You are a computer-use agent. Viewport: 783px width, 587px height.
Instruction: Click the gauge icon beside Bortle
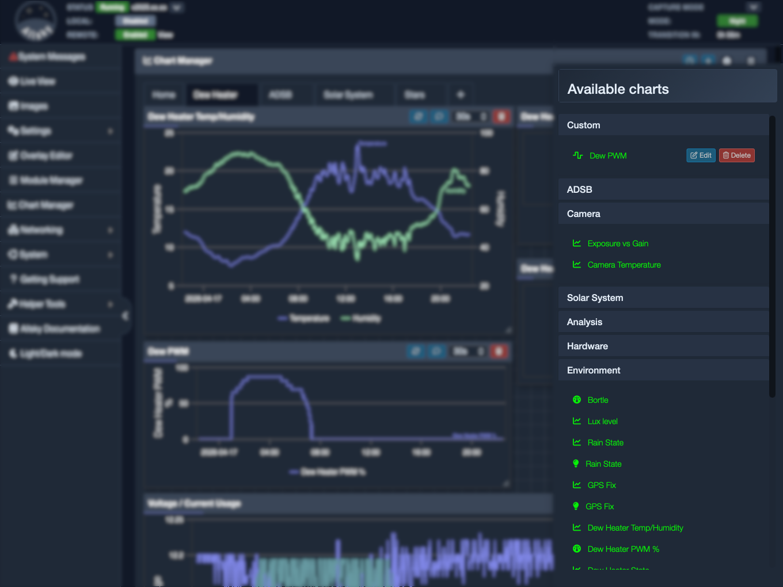click(577, 400)
